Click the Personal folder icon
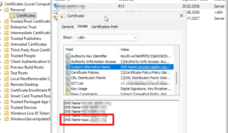Viewport: 228px width, 133px height. click(6, 10)
